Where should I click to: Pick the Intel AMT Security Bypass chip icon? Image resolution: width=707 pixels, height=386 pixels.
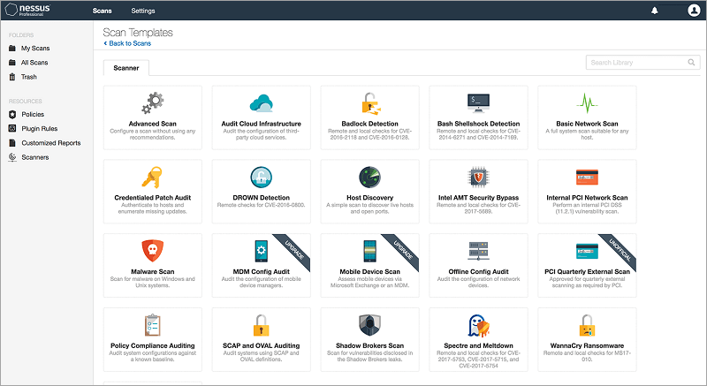tap(478, 177)
